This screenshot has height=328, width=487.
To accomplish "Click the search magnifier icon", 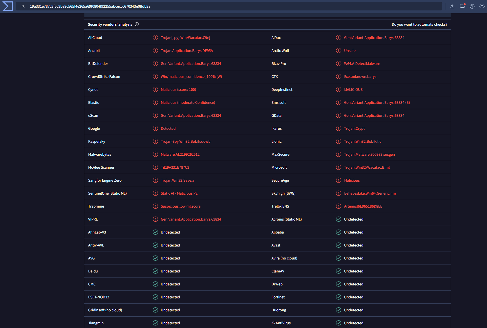I will tap(23, 6).
